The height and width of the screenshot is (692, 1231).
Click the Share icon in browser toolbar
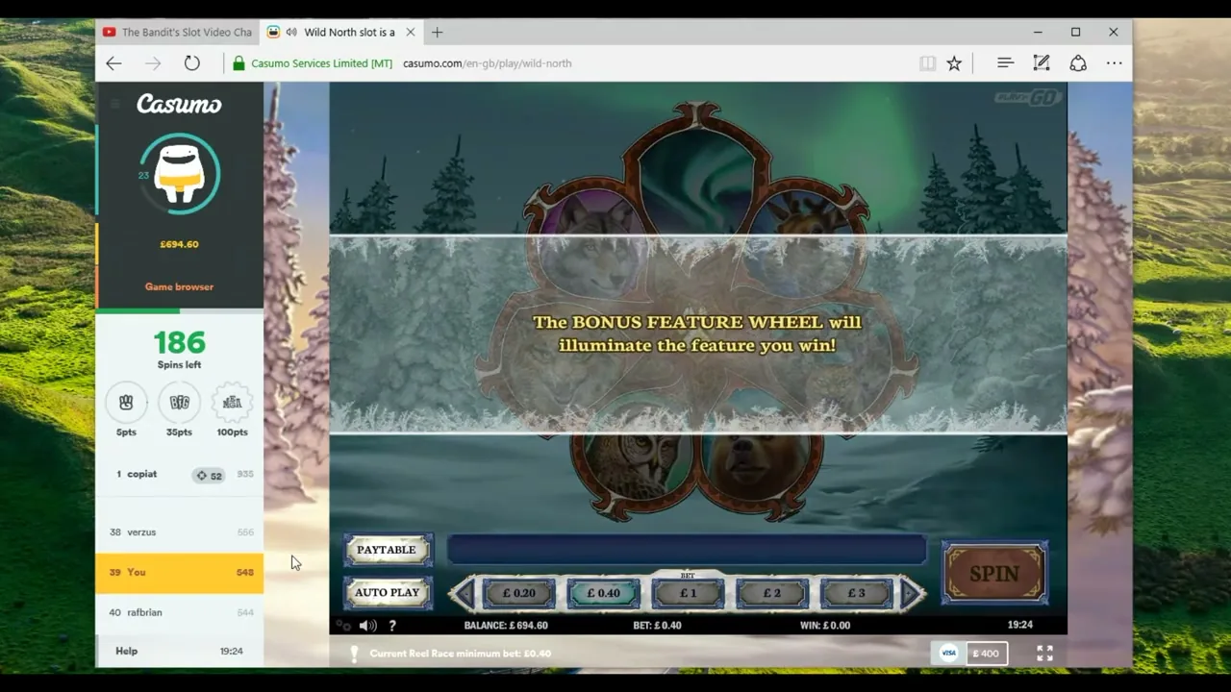click(x=1078, y=63)
